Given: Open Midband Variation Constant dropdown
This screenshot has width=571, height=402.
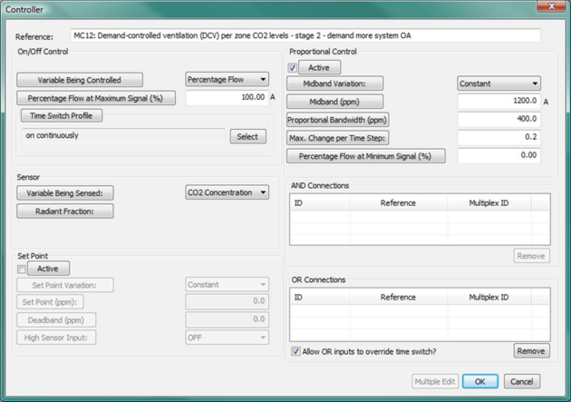Looking at the screenshot, I should (498, 83).
